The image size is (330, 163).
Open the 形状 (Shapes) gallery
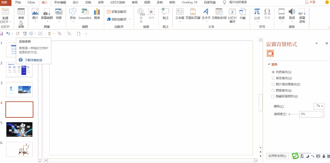coord(73,14)
